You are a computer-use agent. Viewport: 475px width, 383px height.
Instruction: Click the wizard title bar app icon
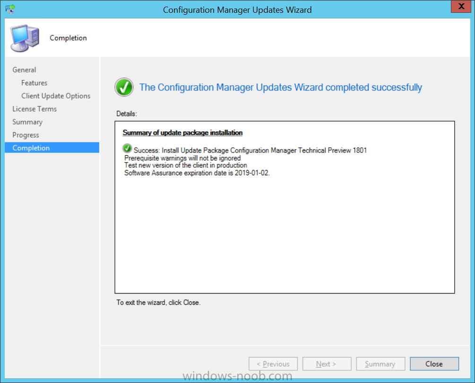pos(10,9)
